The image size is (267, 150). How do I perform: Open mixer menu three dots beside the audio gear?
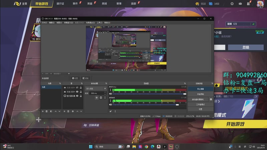115,111
